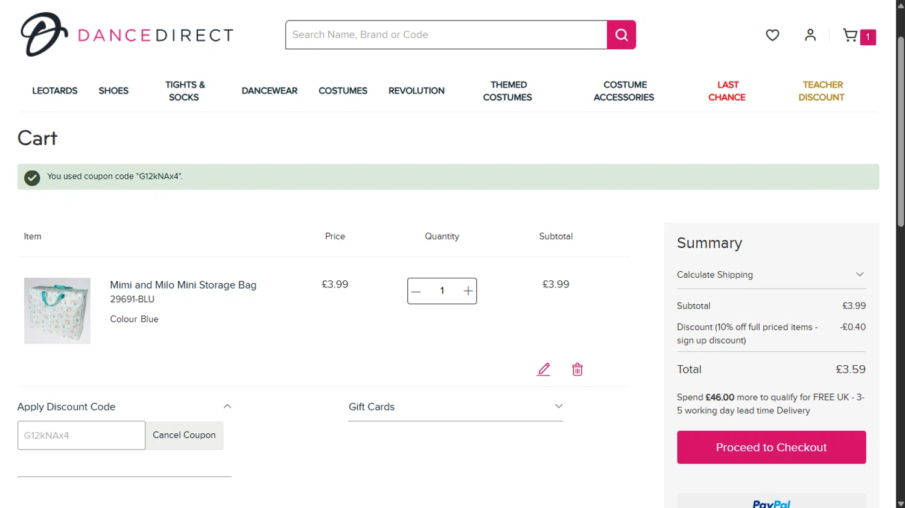Click the Colour Blue attribute text
This screenshot has height=508, width=905.
(x=134, y=319)
